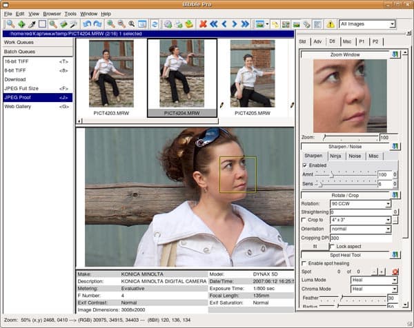The image size is (414, 328).
Task: Click the Amnt sharpen slider handle
Action: 332,174
